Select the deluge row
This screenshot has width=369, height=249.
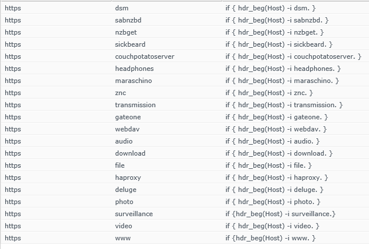click(x=184, y=190)
